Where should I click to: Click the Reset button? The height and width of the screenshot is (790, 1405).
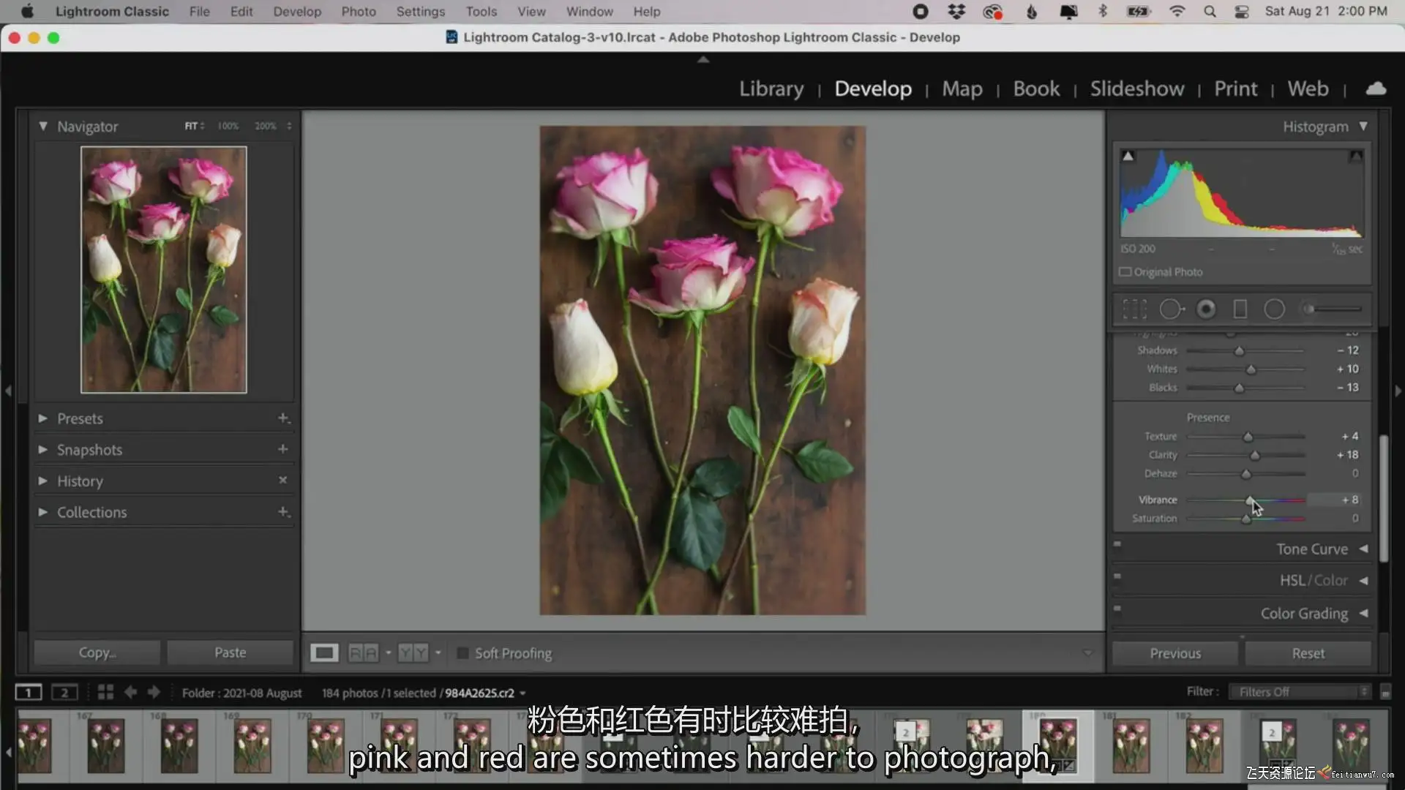(1308, 653)
